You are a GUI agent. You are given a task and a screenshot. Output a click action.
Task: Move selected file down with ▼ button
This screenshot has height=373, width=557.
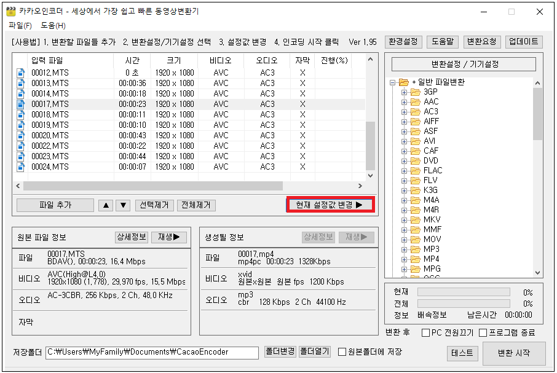pyautogui.click(x=123, y=205)
